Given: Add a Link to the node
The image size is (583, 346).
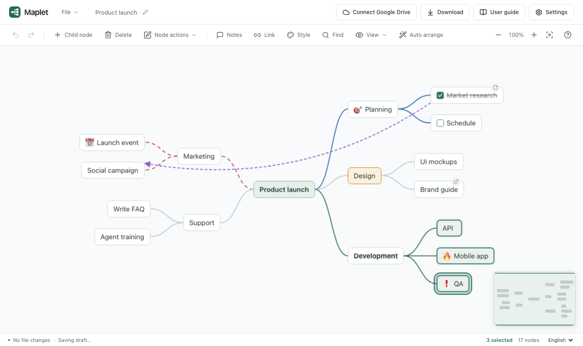Looking at the screenshot, I should coord(264,35).
